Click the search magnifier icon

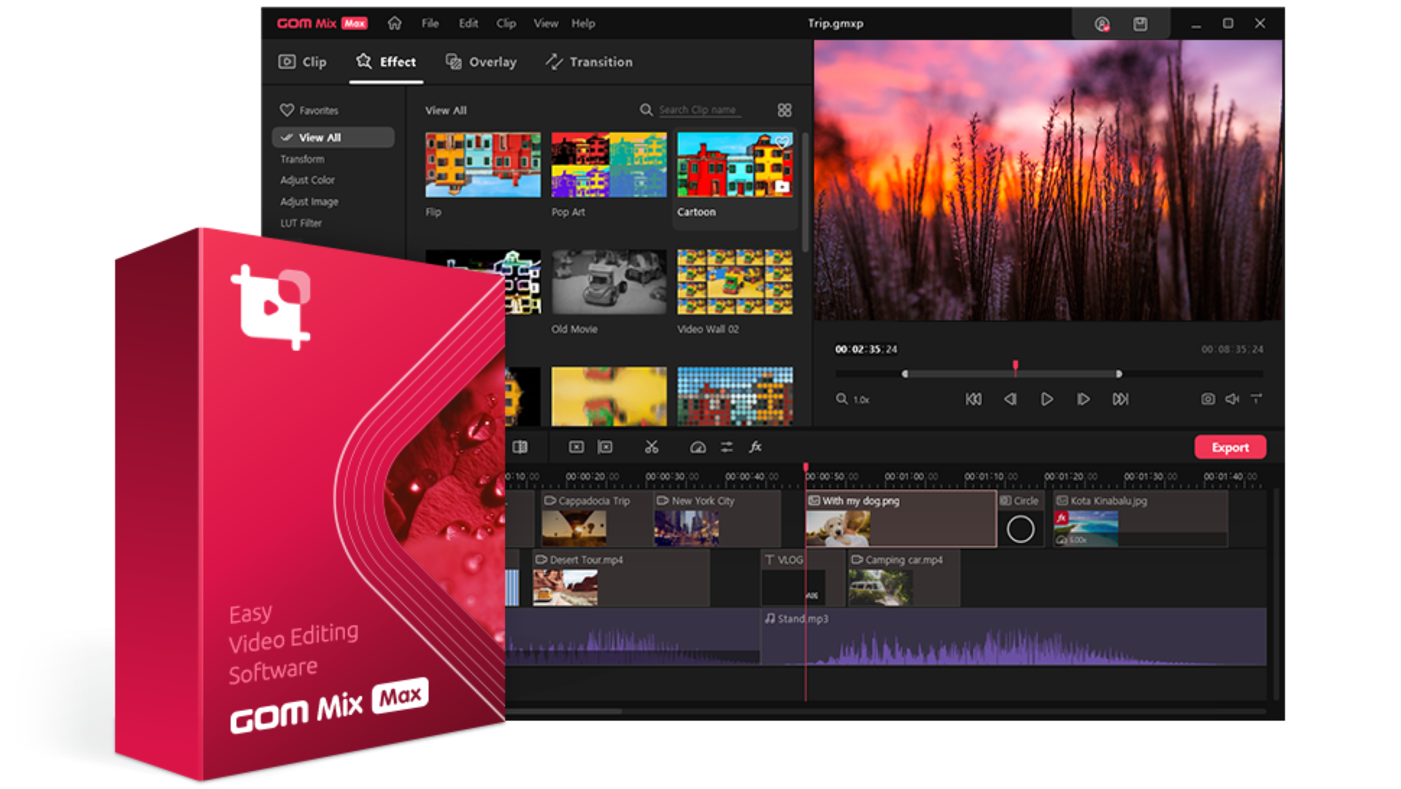[x=646, y=109]
